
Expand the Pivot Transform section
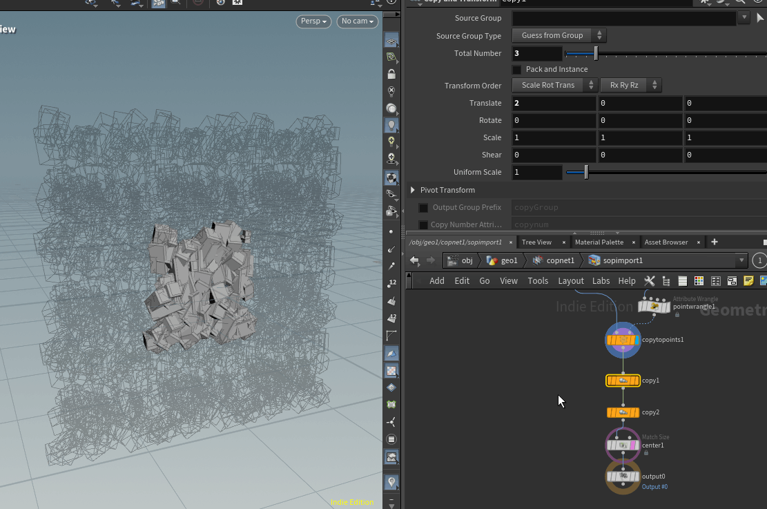pyautogui.click(x=412, y=190)
